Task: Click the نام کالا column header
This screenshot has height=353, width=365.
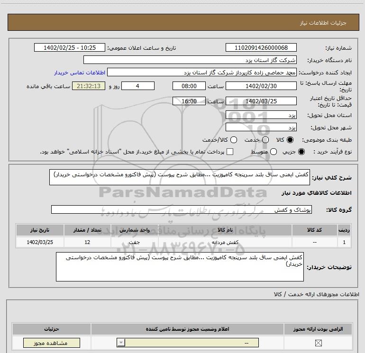Action: [x=225, y=230]
